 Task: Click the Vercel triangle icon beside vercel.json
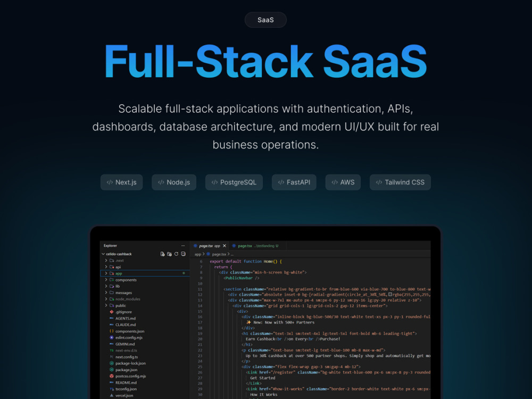click(x=112, y=396)
